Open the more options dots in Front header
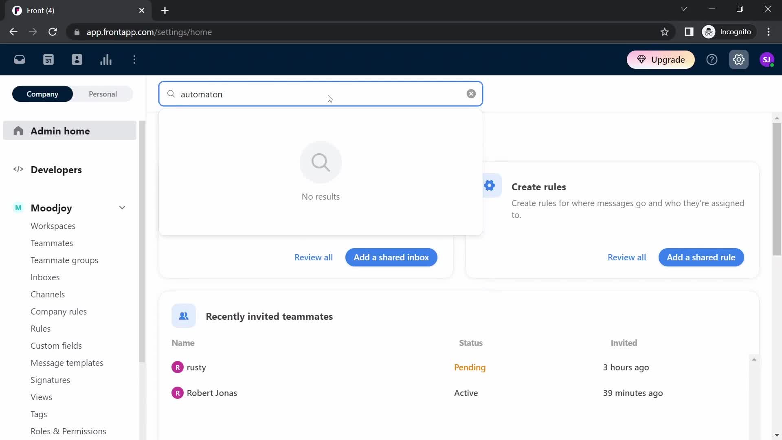Screen dimensions: 782x440 pyautogui.click(x=134, y=60)
